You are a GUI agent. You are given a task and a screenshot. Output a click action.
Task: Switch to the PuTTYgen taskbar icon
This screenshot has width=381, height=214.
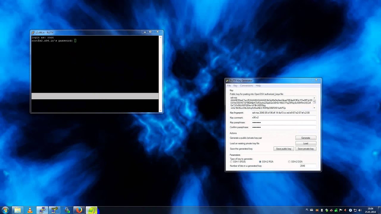(x=54, y=210)
